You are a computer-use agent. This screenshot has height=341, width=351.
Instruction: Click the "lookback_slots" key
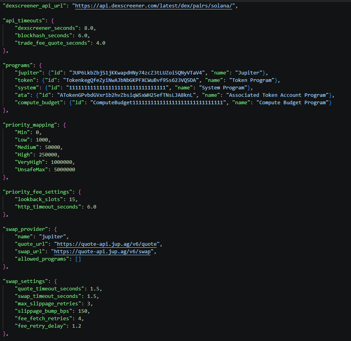click(x=39, y=200)
